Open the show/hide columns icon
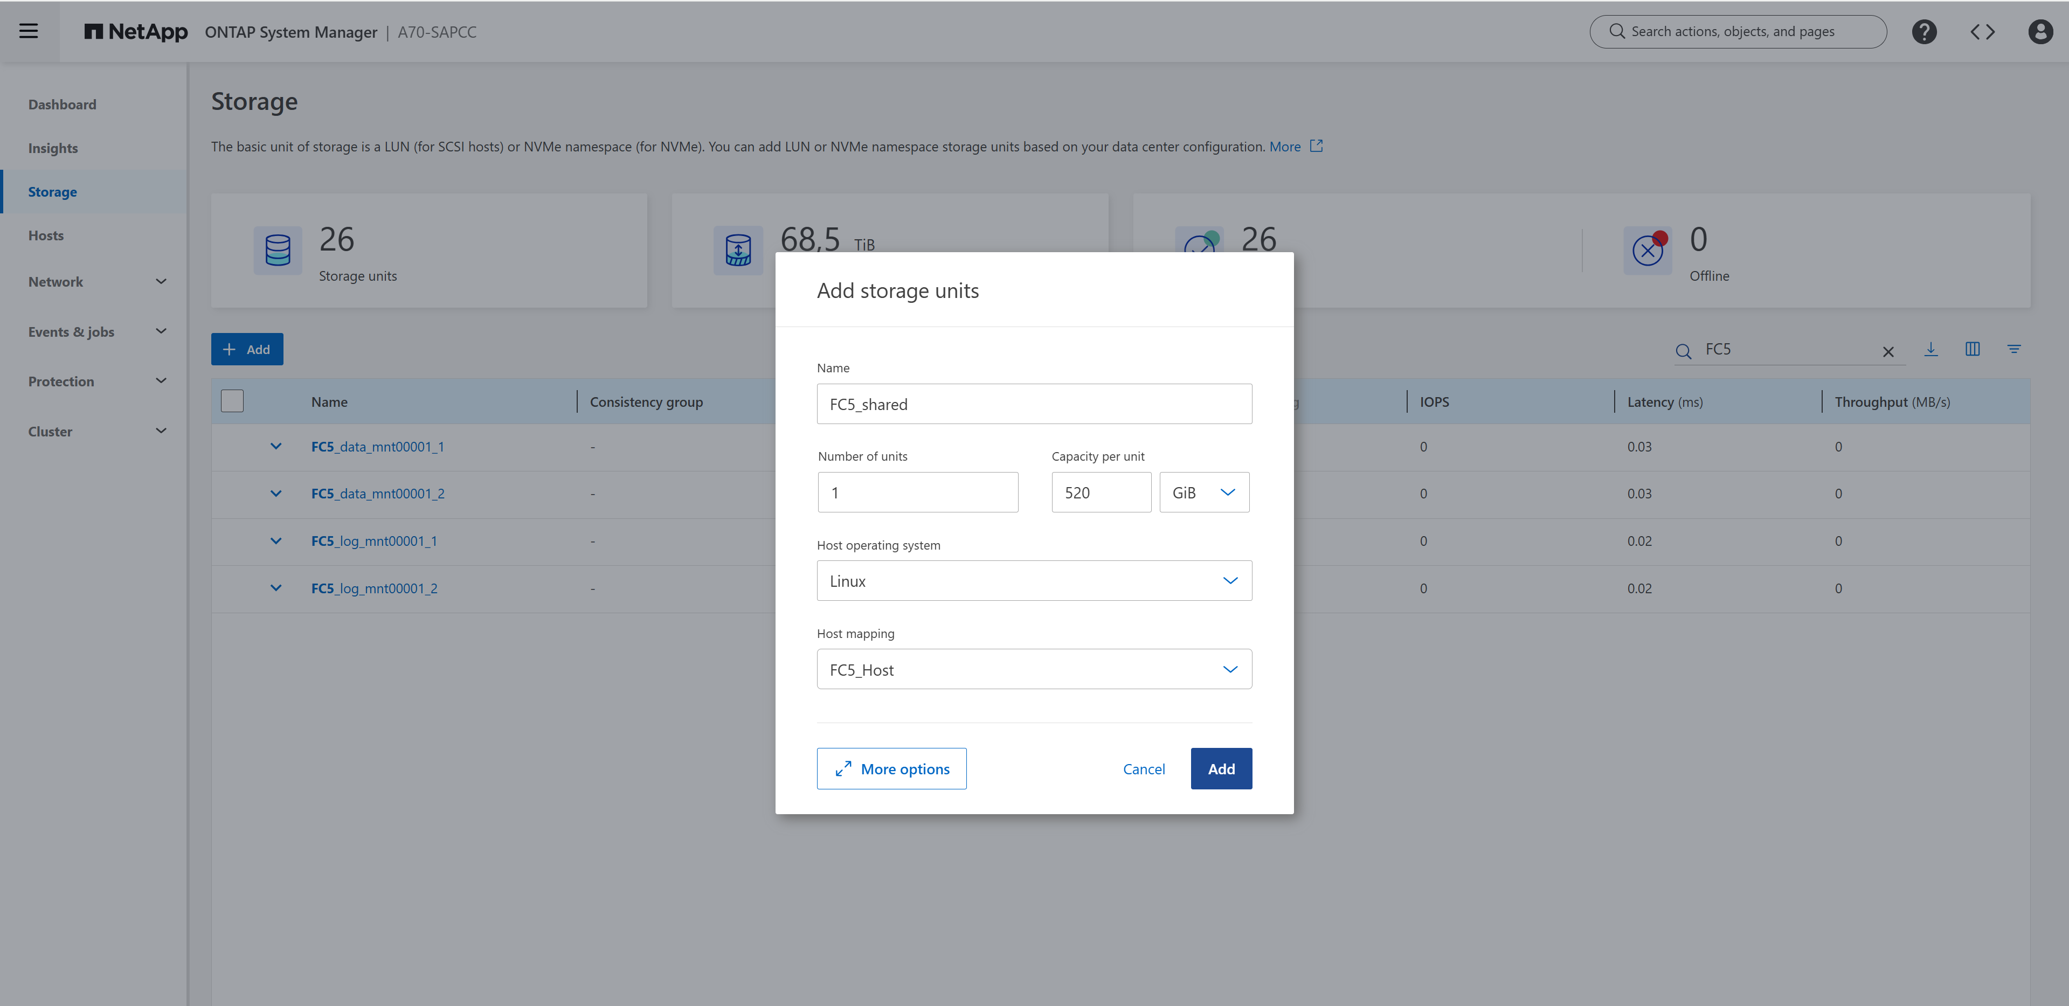The image size is (2069, 1006). [x=1972, y=349]
